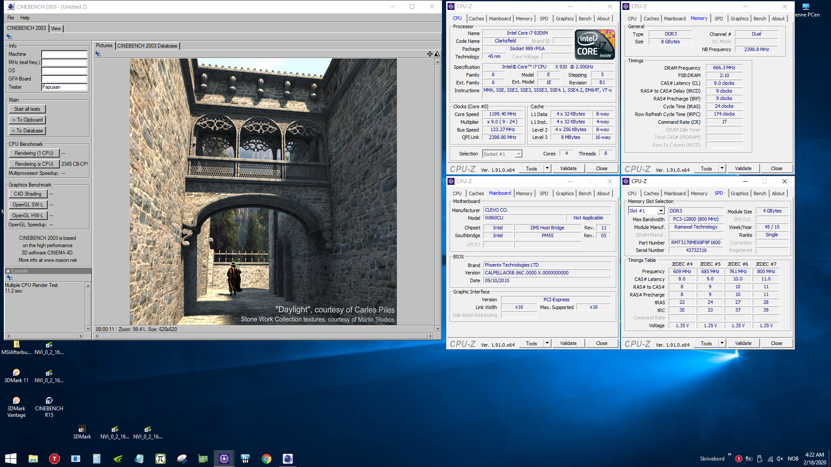Run the Rendering (x CPU) benchmark

coord(34,164)
